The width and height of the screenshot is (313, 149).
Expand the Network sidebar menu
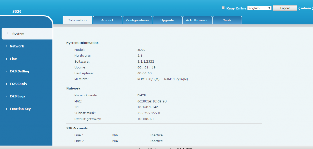(17, 46)
